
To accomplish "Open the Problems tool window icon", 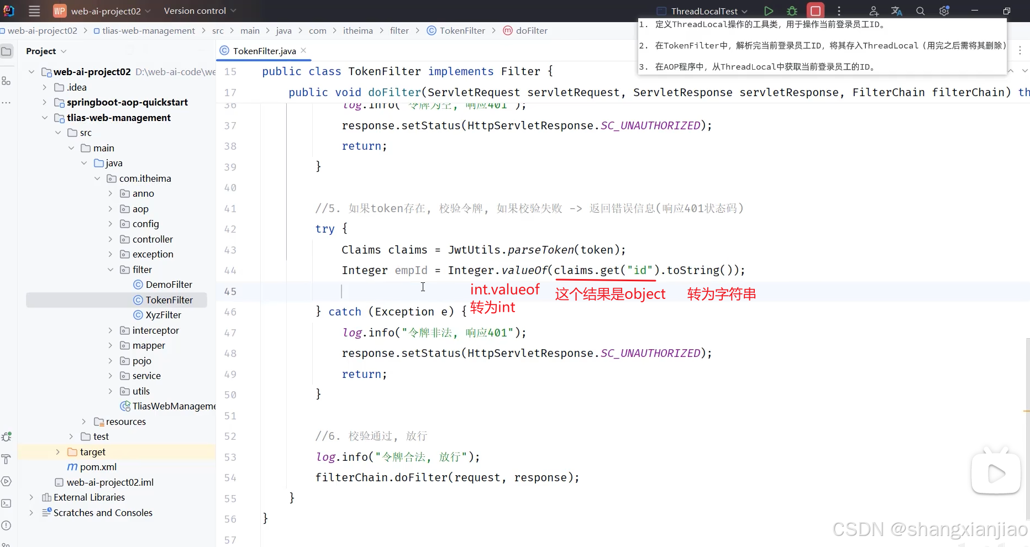I will click(7, 525).
